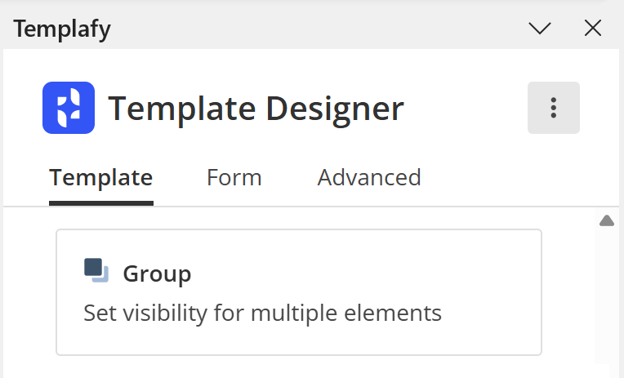Open the Advanced tab
Image resolution: width=624 pixels, height=378 pixels.
[369, 178]
